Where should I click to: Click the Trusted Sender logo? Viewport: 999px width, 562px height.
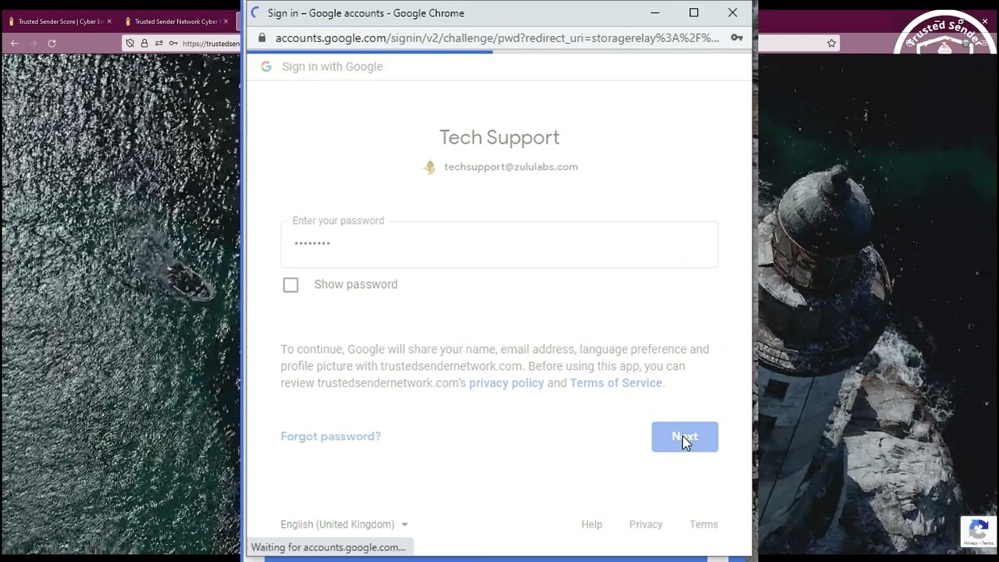tap(945, 32)
